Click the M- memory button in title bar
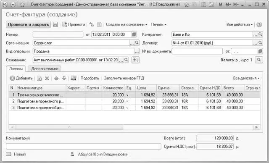The width and height of the screenshot is (269, 163). pos(236,5)
